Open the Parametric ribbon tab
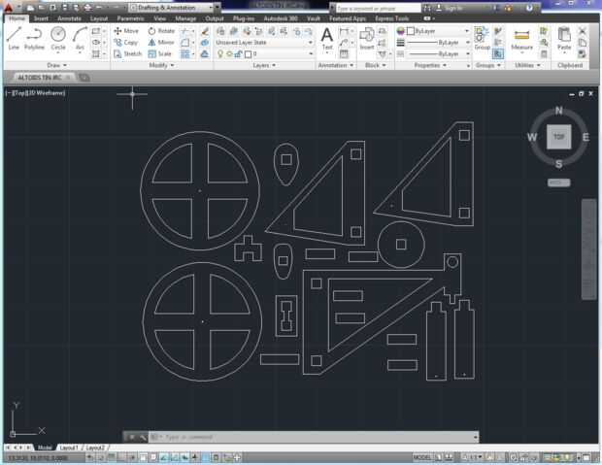This screenshot has width=602, height=465. (130, 18)
